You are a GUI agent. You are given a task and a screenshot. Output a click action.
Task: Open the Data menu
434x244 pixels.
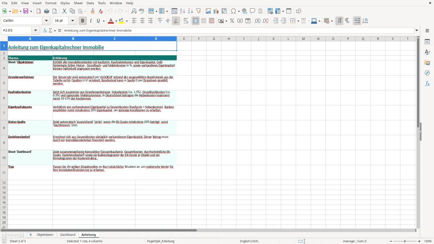pos(90,3)
